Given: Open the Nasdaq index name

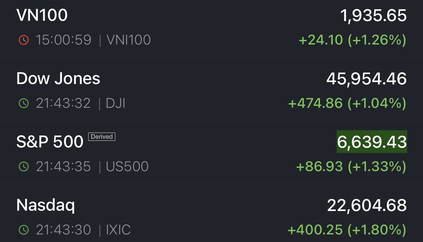Looking at the screenshot, I should point(45,205).
